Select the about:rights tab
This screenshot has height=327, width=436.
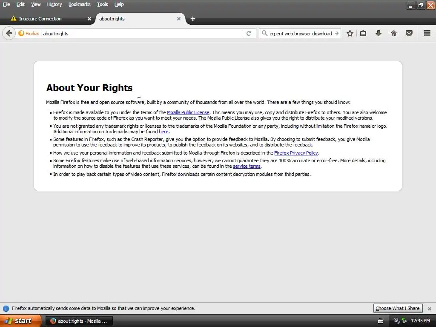click(139, 19)
